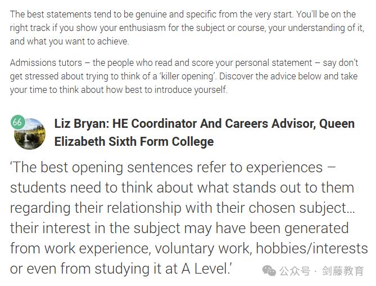
Task: Click 'voluntary work' in the quote
Action: (202, 248)
